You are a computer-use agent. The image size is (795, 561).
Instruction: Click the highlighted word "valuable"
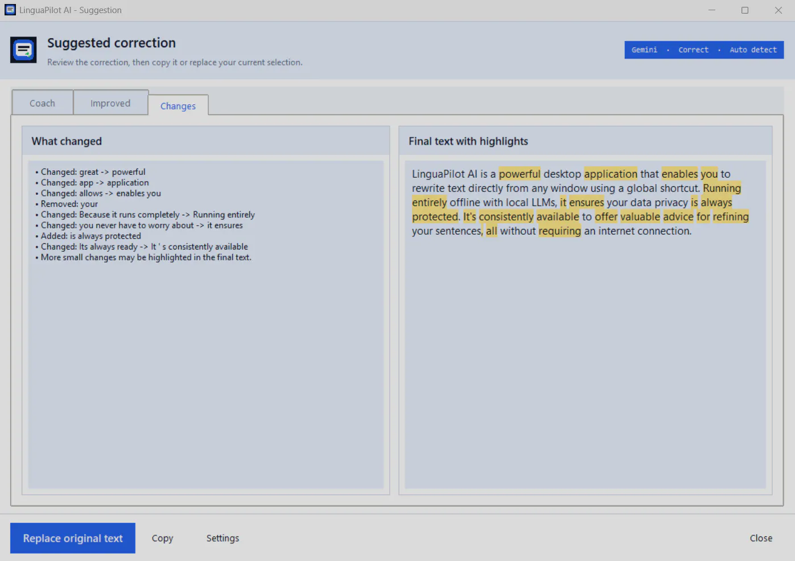coord(640,217)
